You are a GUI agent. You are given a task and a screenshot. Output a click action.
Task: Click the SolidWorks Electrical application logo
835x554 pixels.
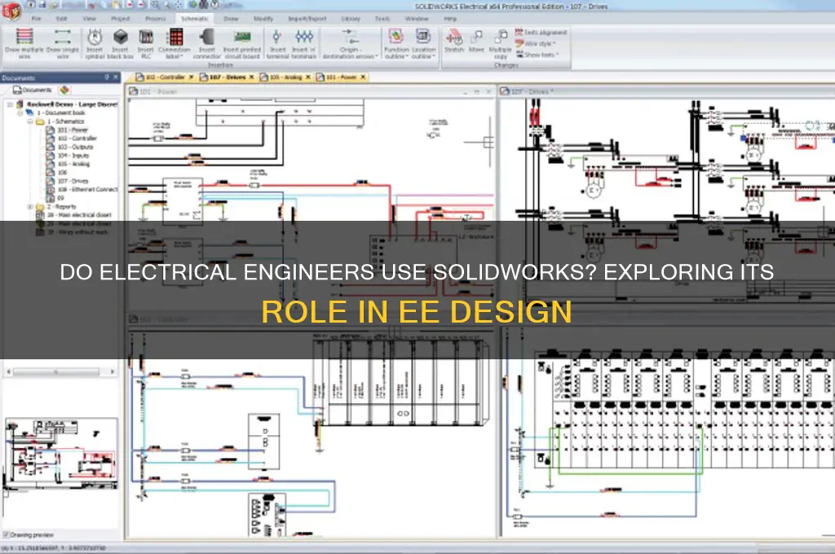(x=11, y=10)
